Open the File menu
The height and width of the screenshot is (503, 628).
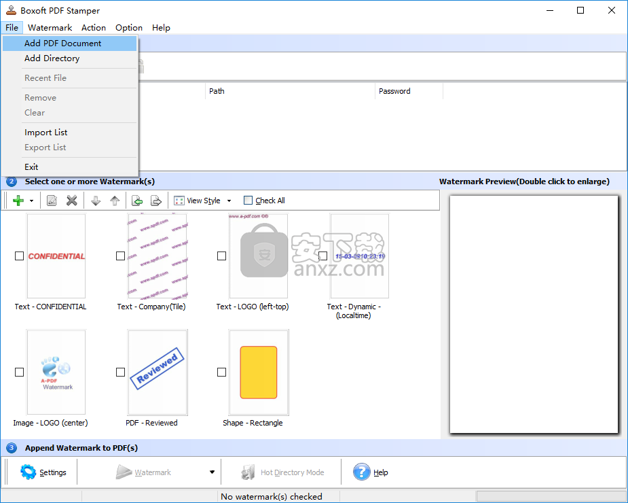[12, 28]
